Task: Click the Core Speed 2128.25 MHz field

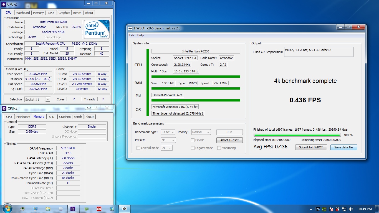Action: 38,74
